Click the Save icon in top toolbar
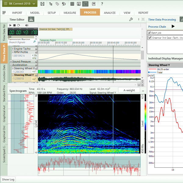Screen dimensions: 183x183 (x=42, y=4)
